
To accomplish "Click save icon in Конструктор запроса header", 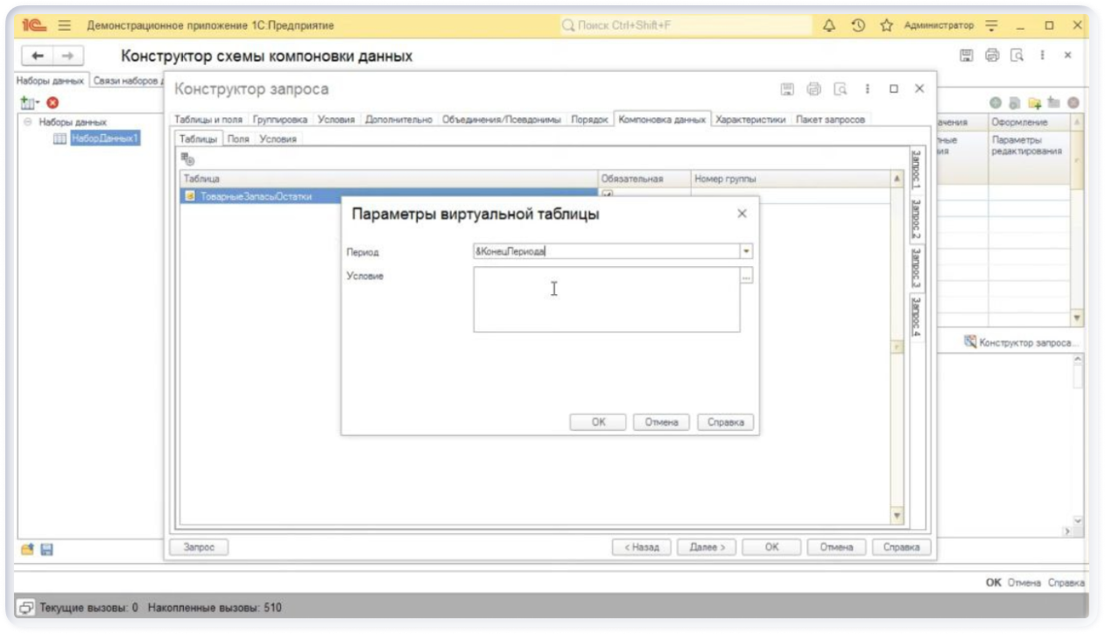I will click(787, 89).
